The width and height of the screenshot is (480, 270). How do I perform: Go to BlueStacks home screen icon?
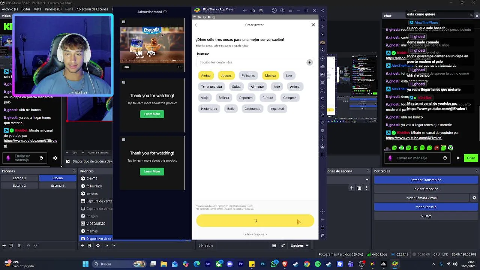pyautogui.click(x=253, y=10)
